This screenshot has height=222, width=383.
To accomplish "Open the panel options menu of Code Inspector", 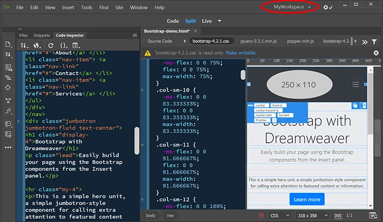I will coord(135,36).
